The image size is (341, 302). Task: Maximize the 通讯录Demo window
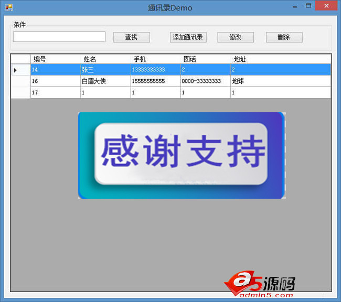[308, 6]
